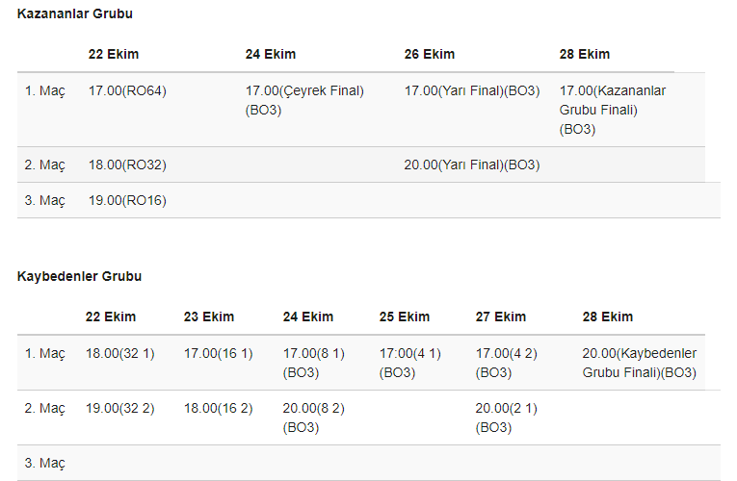Select the 17:00(4 1) BO3 cell
This screenshot has width=737, height=481.
coord(410,363)
